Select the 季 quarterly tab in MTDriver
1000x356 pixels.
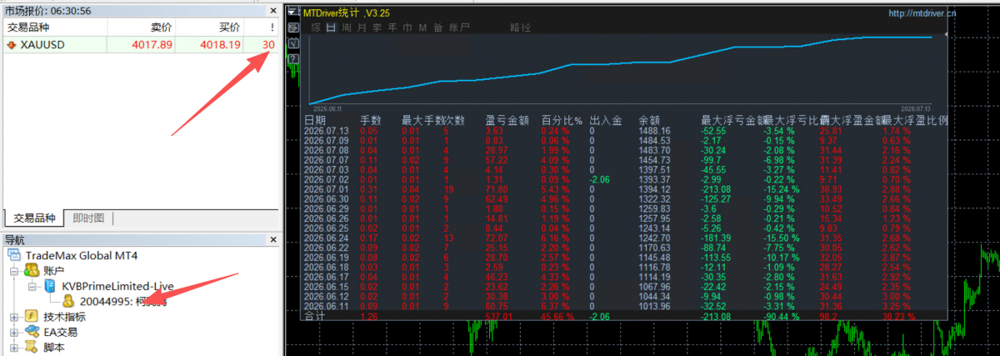point(377,28)
